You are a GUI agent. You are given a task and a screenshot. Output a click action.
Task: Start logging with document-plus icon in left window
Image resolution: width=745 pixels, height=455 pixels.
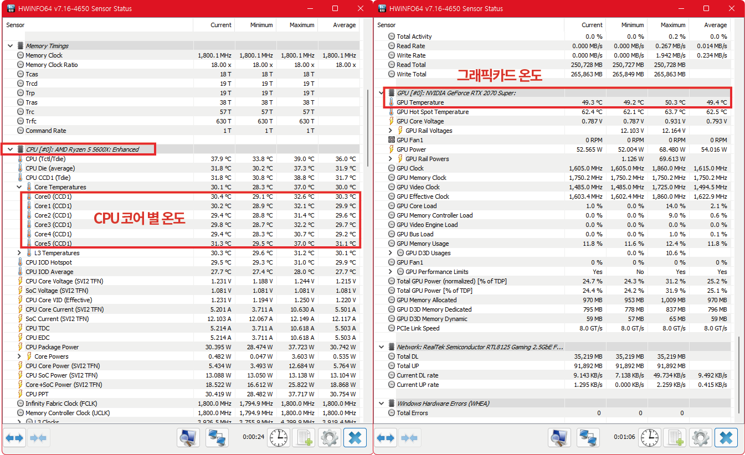point(304,438)
